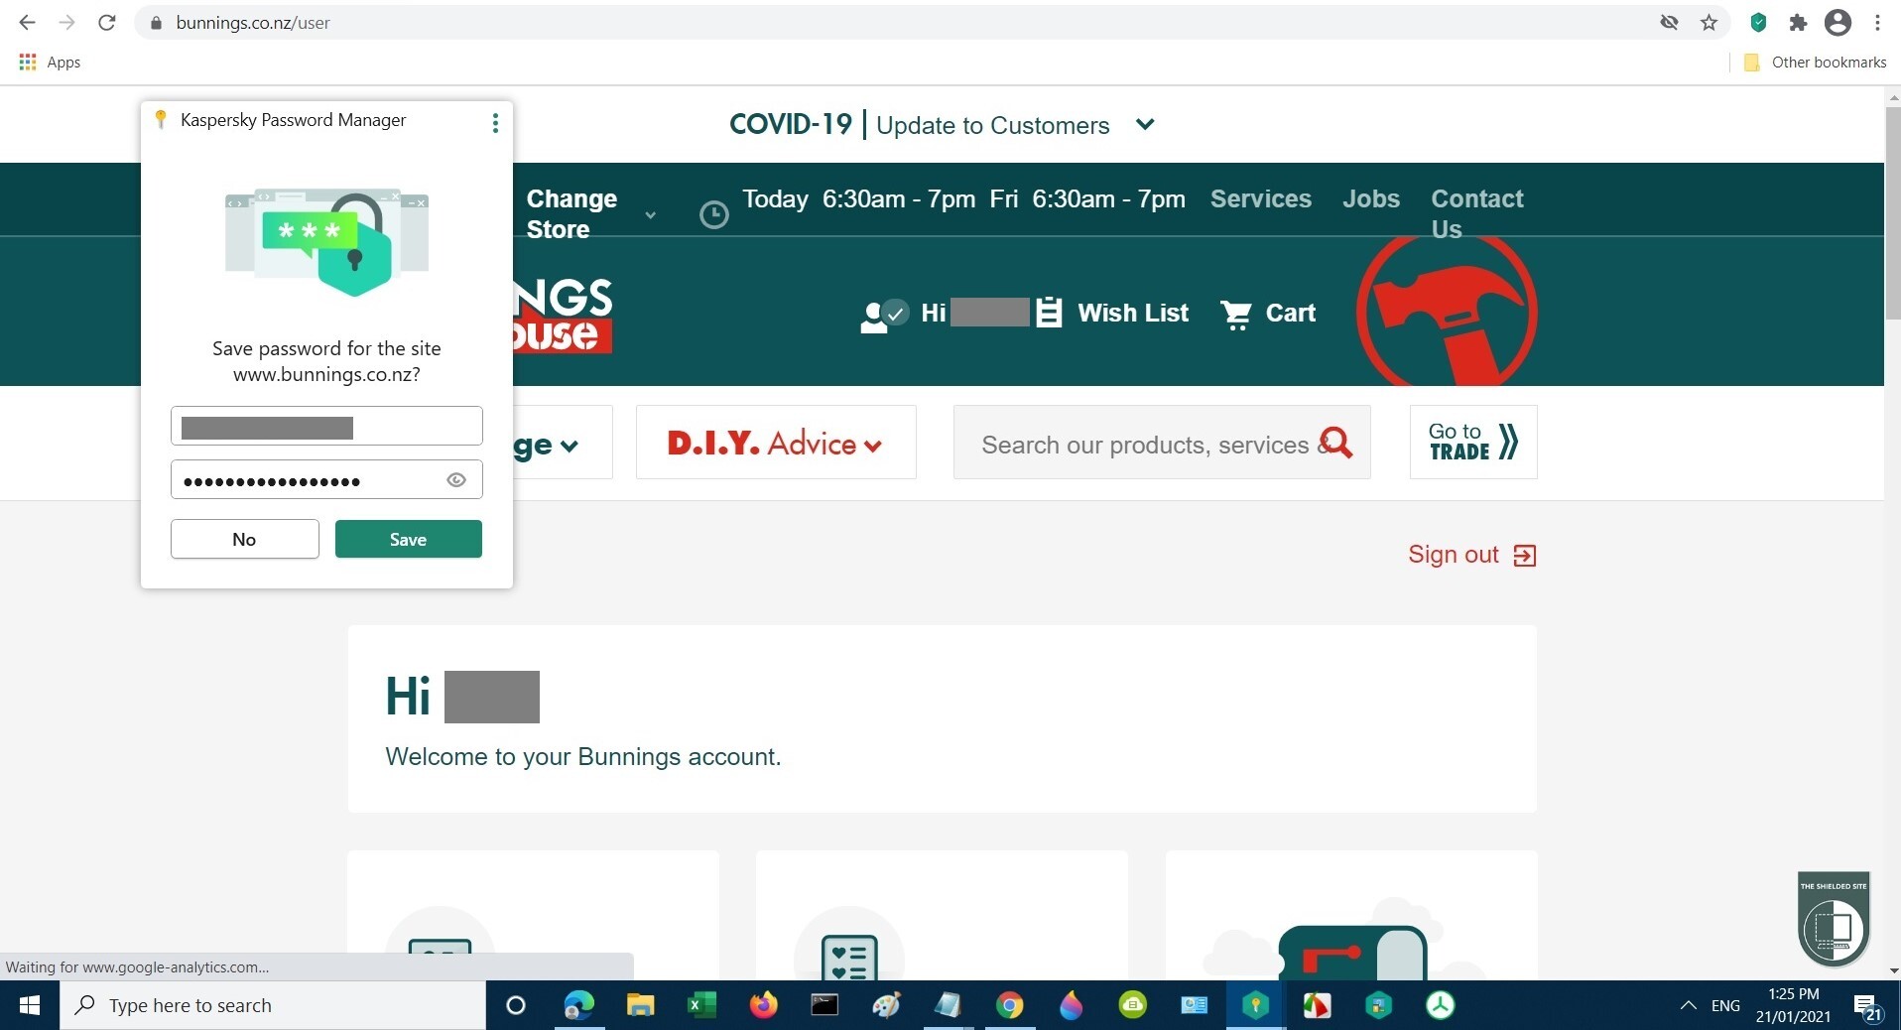Reload the Bunnings page
The width and height of the screenshot is (1901, 1030).
click(107, 22)
